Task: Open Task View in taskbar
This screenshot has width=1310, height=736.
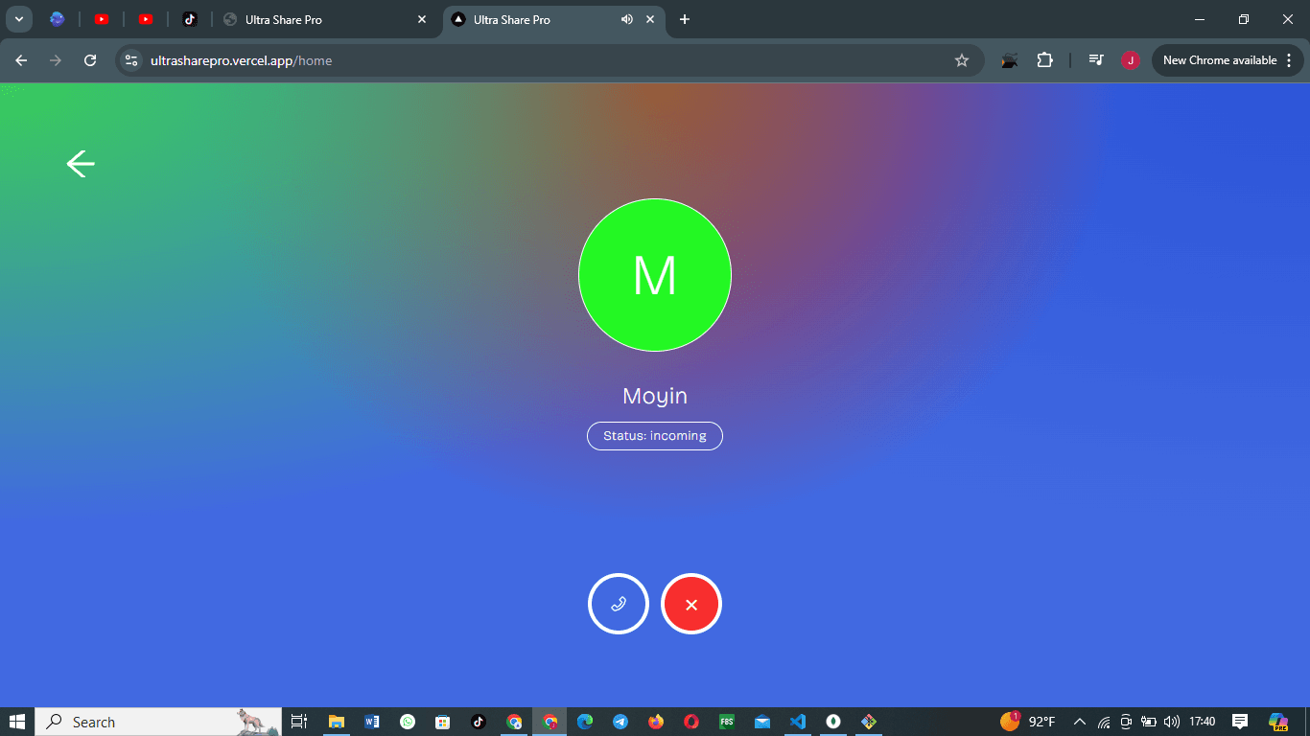Action: (298, 722)
